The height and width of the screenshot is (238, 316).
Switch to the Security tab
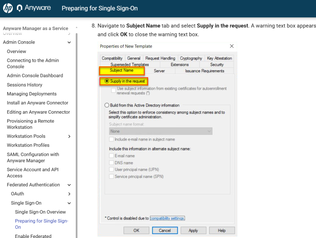tap(217, 65)
